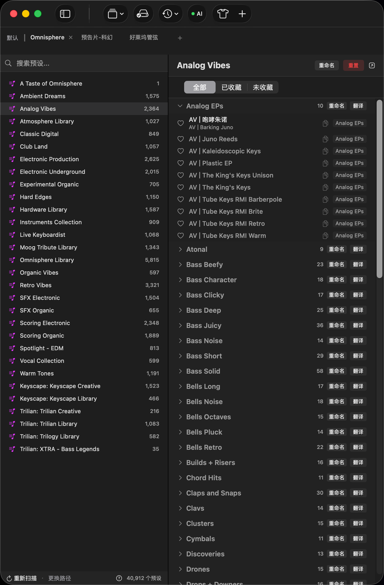Image resolution: width=384 pixels, height=585 pixels.
Task: Click 更换路径 at bottom
Action: pos(59,578)
